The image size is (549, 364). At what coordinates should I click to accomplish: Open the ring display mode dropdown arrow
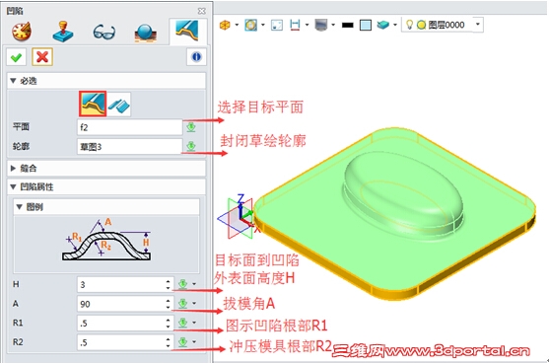click(263, 25)
